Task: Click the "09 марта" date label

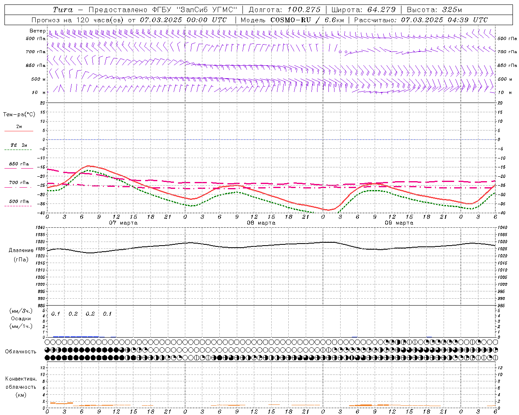Action: pos(399,223)
